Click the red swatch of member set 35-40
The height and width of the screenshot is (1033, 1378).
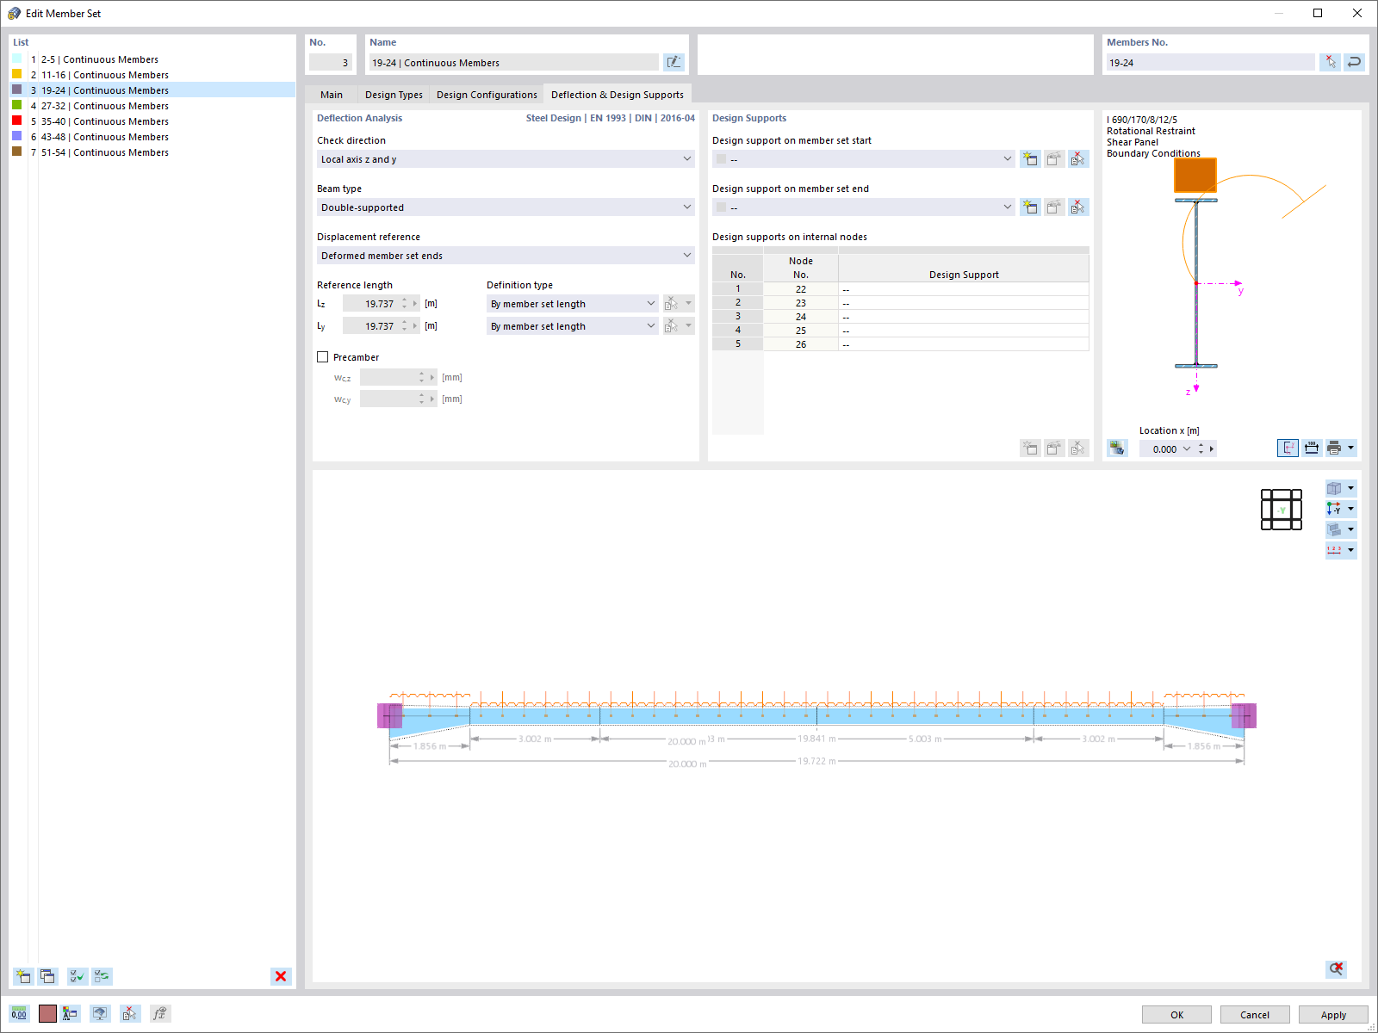point(17,121)
